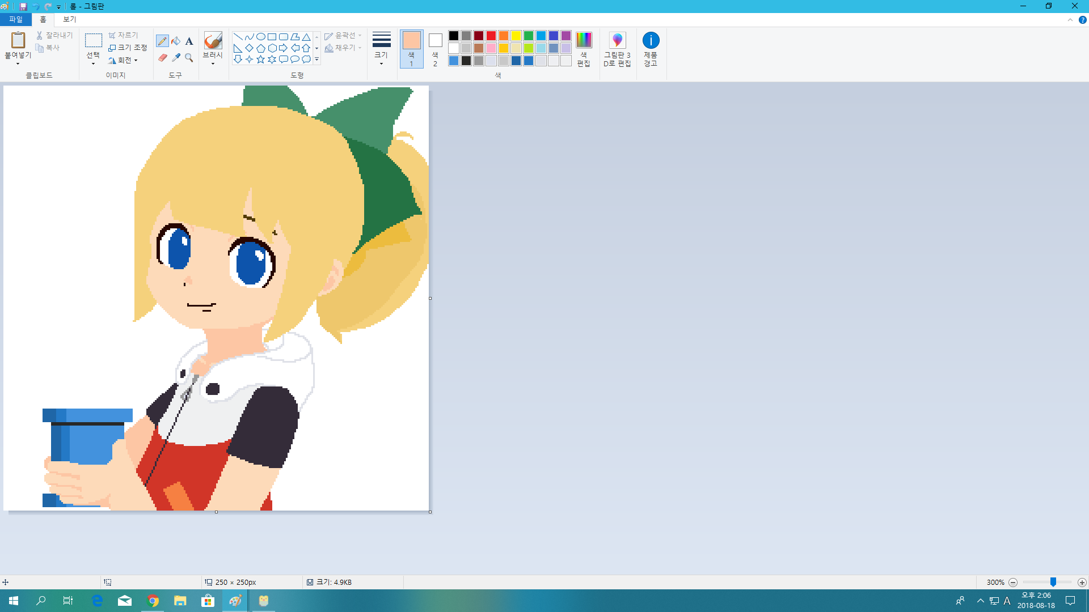
Task: Select the oval shape
Action: point(260,36)
